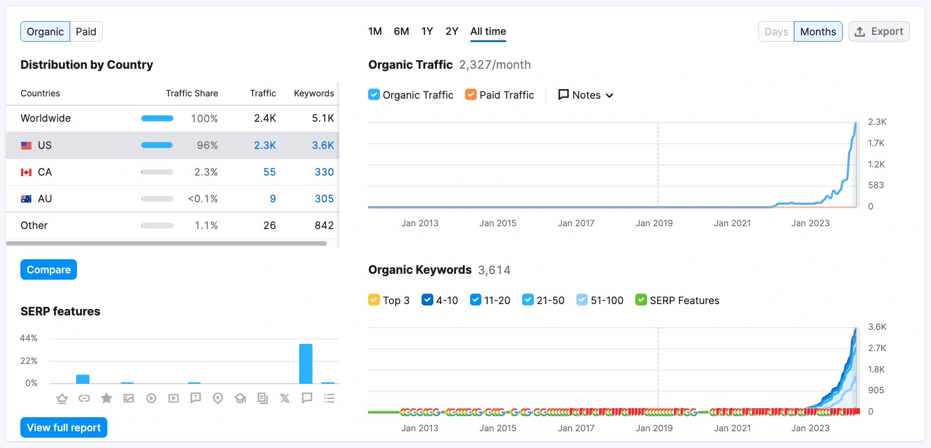
Task: Click the graduation cap knowledge SERP icon
Action: (x=240, y=398)
